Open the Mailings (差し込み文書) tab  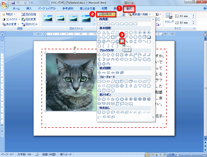click(87, 9)
